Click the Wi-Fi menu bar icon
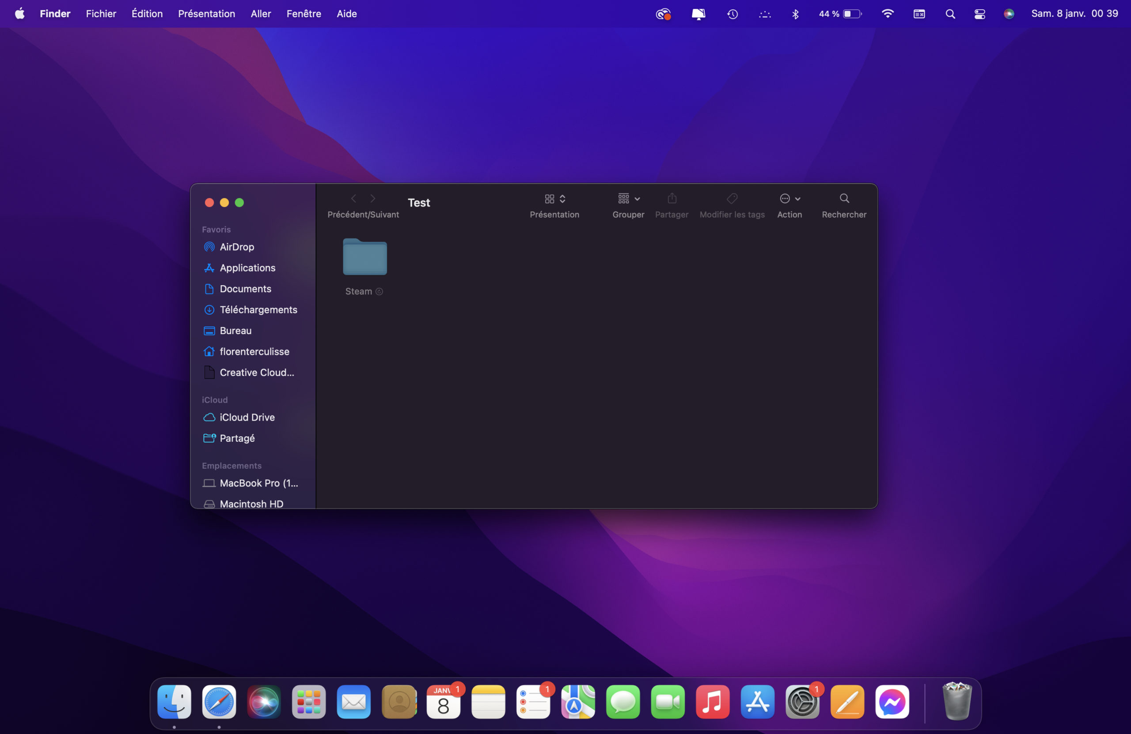Image resolution: width=1131 pixels, height=734 pixels. pos(887,14)
